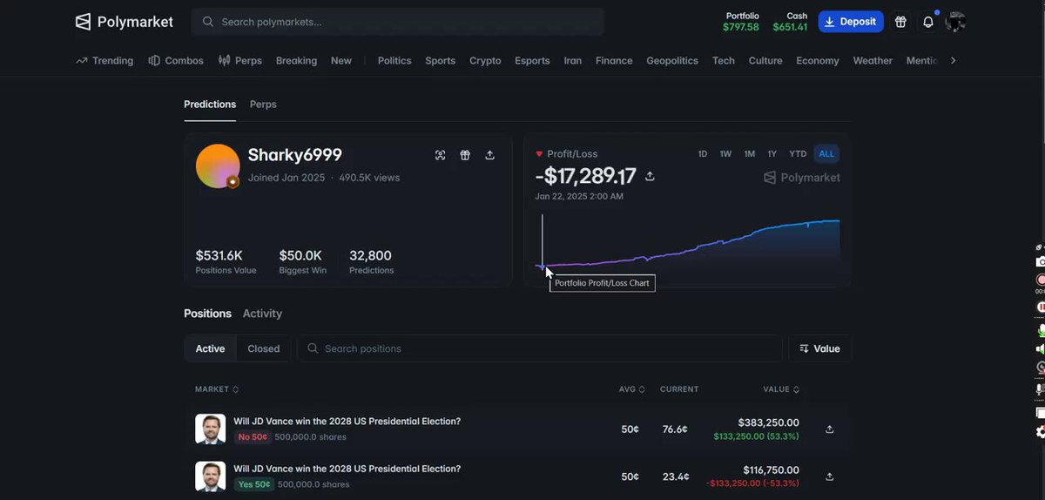
Task: Click the gift icon on Sharky6999 profile
Action: tap(465, 155)
